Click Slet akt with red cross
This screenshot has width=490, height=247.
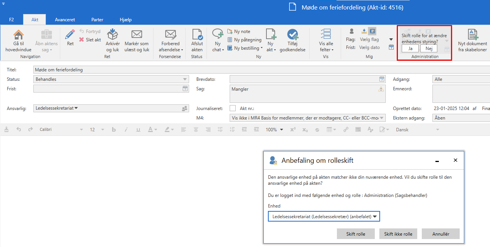[90, 39]
